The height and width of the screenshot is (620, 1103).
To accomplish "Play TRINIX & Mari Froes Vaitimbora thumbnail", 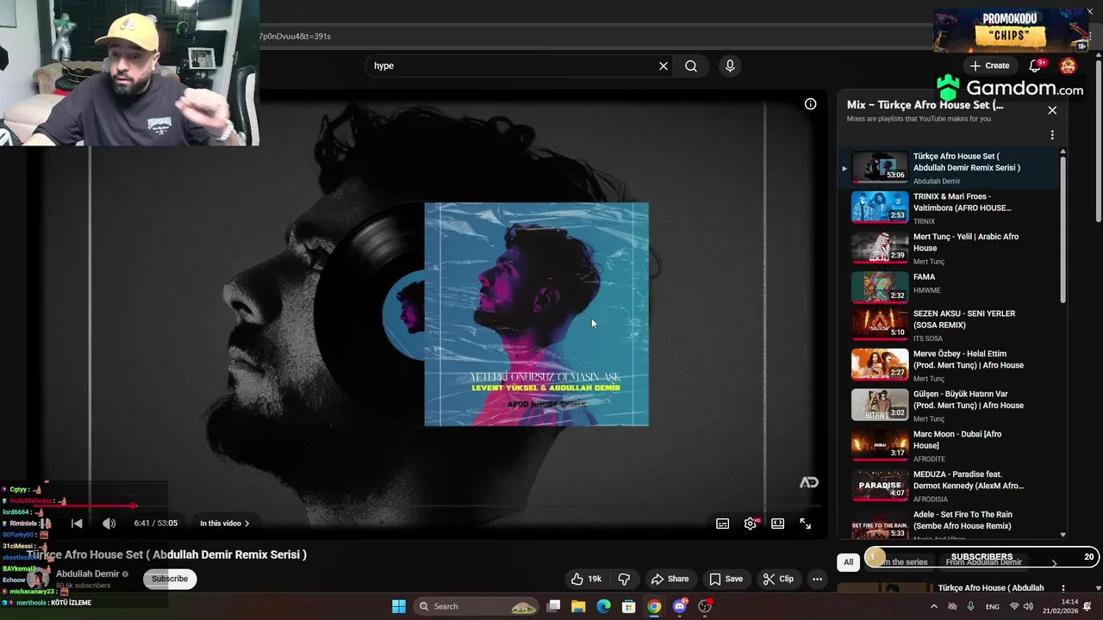I will tap(880, 207).
